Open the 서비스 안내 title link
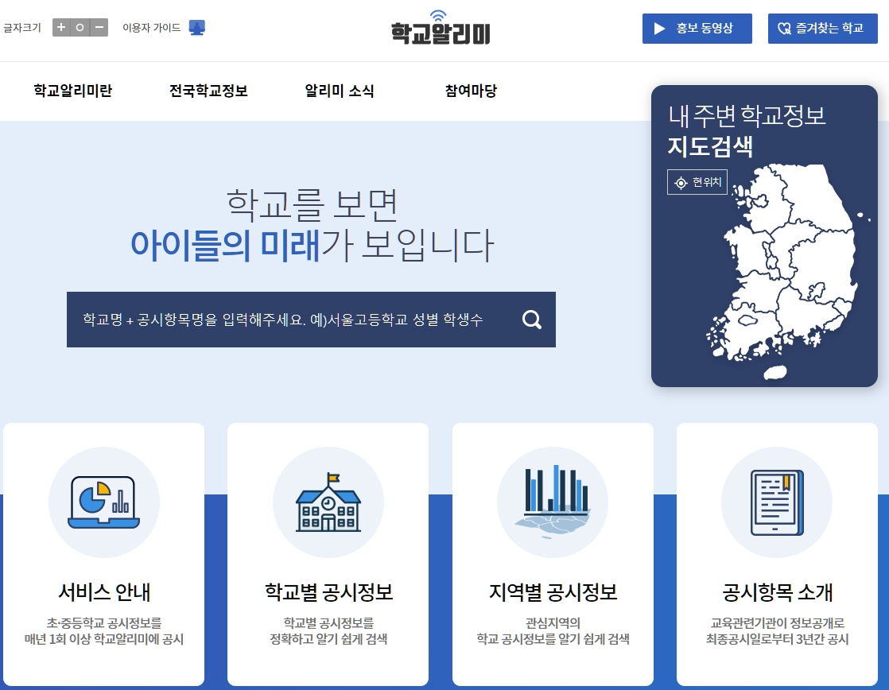Viewport: 889px width, 690px height. click(104, 592)
